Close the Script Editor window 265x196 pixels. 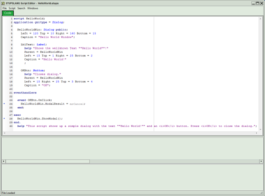(261, 3)
